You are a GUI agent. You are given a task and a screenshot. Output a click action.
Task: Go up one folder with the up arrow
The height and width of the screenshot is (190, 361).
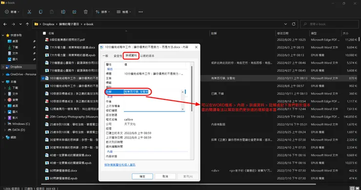[x=27, y=24]
